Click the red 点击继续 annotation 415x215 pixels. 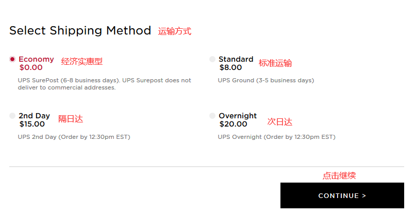tap(339, 175)
